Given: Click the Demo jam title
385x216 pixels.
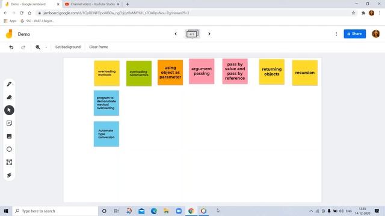Looking at the screenshot, I should 24,34.
